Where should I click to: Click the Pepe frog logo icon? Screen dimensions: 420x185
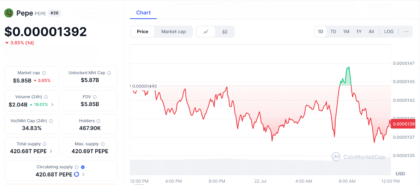(9, 13)
